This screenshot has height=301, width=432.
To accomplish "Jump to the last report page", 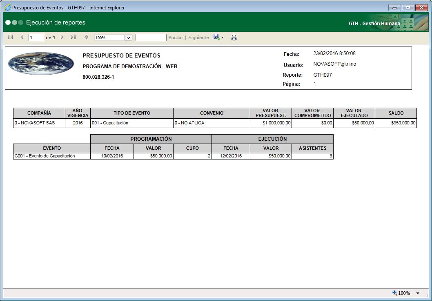I will pyautogui.click(x=73, y=37).
